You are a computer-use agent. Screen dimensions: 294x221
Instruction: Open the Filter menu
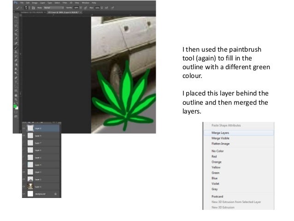(65, 3)
